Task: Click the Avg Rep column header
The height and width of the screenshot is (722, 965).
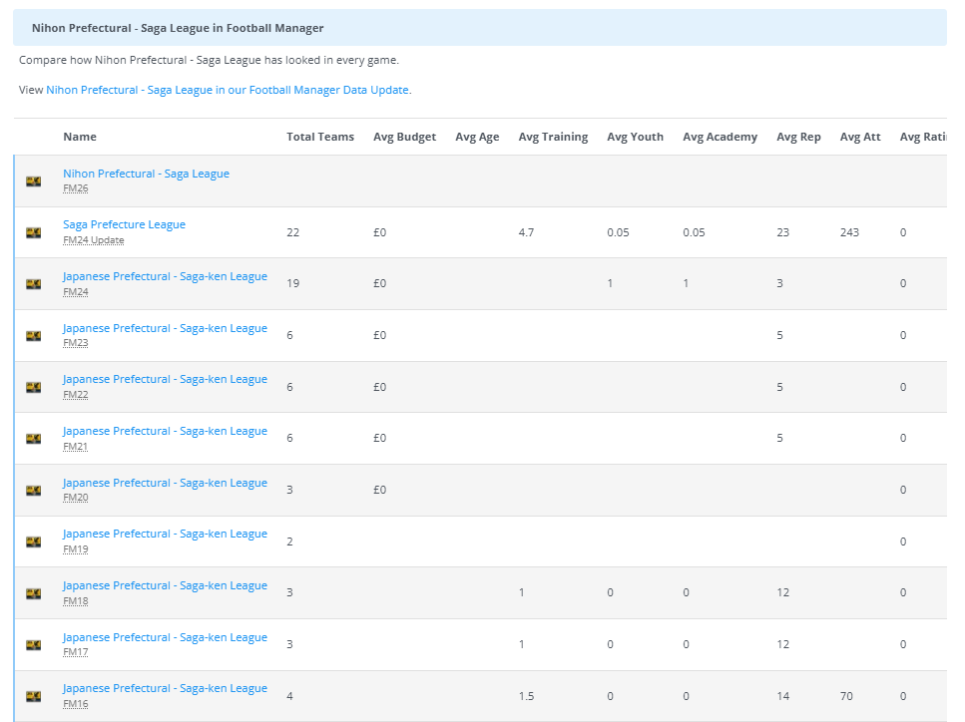Action: point(798,137)
